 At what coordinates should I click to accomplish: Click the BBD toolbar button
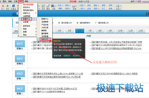click(x=60, y=8)
